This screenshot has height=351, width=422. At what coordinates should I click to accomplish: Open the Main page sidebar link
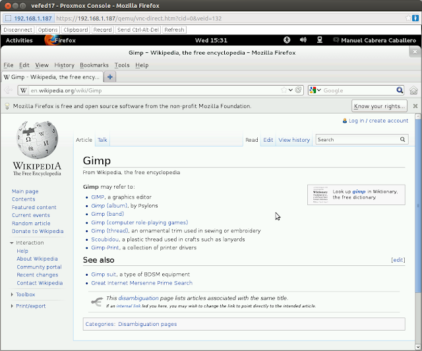25,191
